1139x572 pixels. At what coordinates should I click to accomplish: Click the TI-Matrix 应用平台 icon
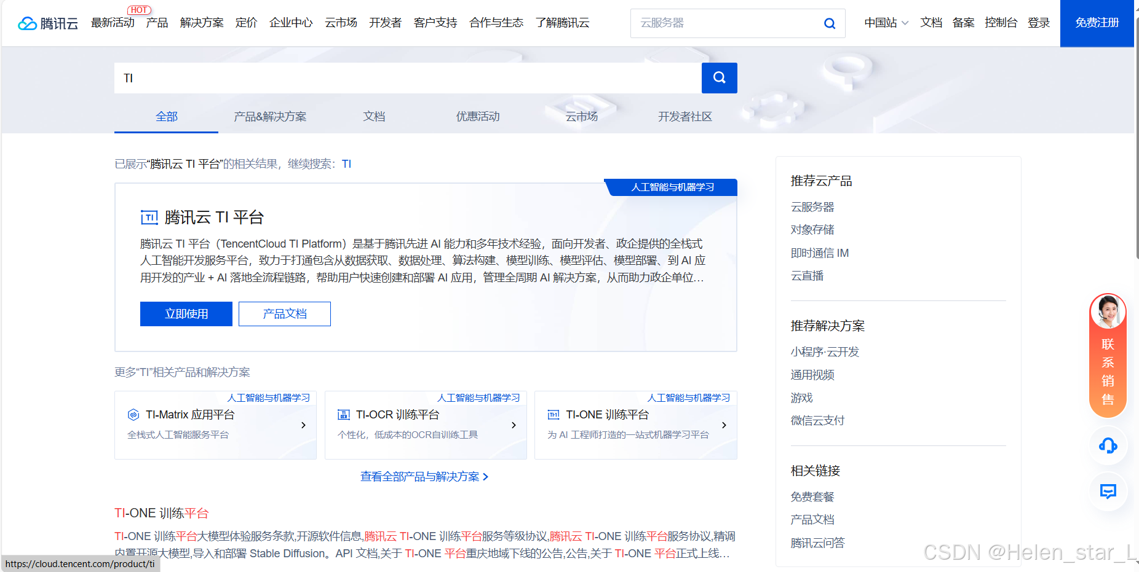(133, 415)
